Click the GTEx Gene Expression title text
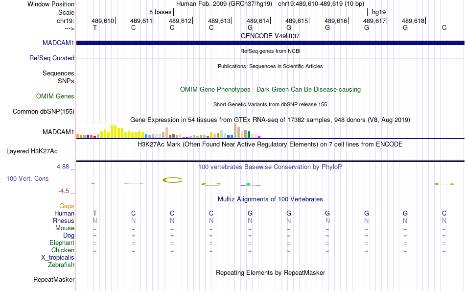465x291 pixels. click(270, 120)
